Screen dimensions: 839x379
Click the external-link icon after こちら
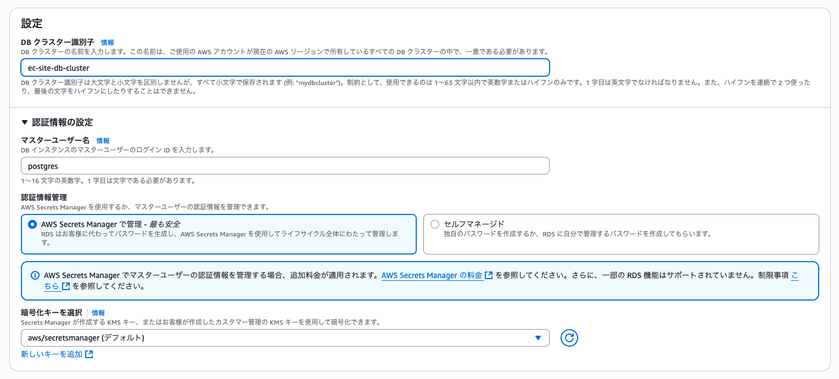(66, 286)
